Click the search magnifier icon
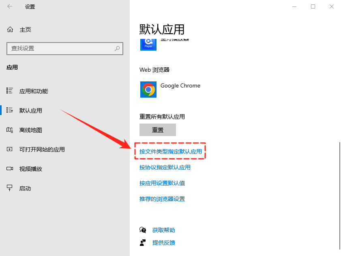This screenshot has width=341, height=256. [x=117, y=48]
